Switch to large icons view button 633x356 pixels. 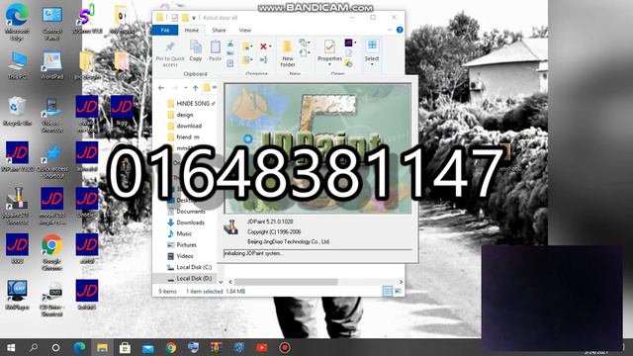[x=398, y=291]
